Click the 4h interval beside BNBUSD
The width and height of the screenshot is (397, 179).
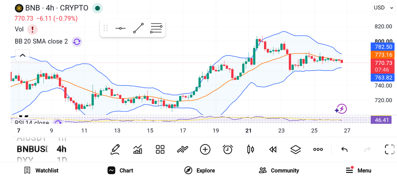62,149
